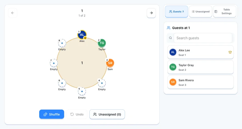Select Taylor Gray in the guest list
Viewport: 242px width, 129px height.
pos(201,67)
